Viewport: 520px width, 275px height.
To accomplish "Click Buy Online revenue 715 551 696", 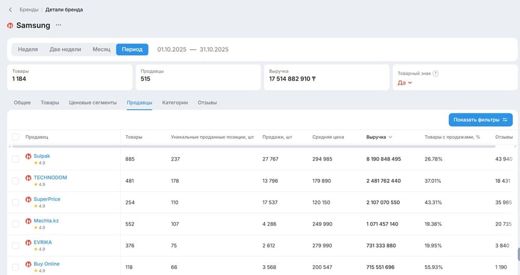I will point(381,267).
